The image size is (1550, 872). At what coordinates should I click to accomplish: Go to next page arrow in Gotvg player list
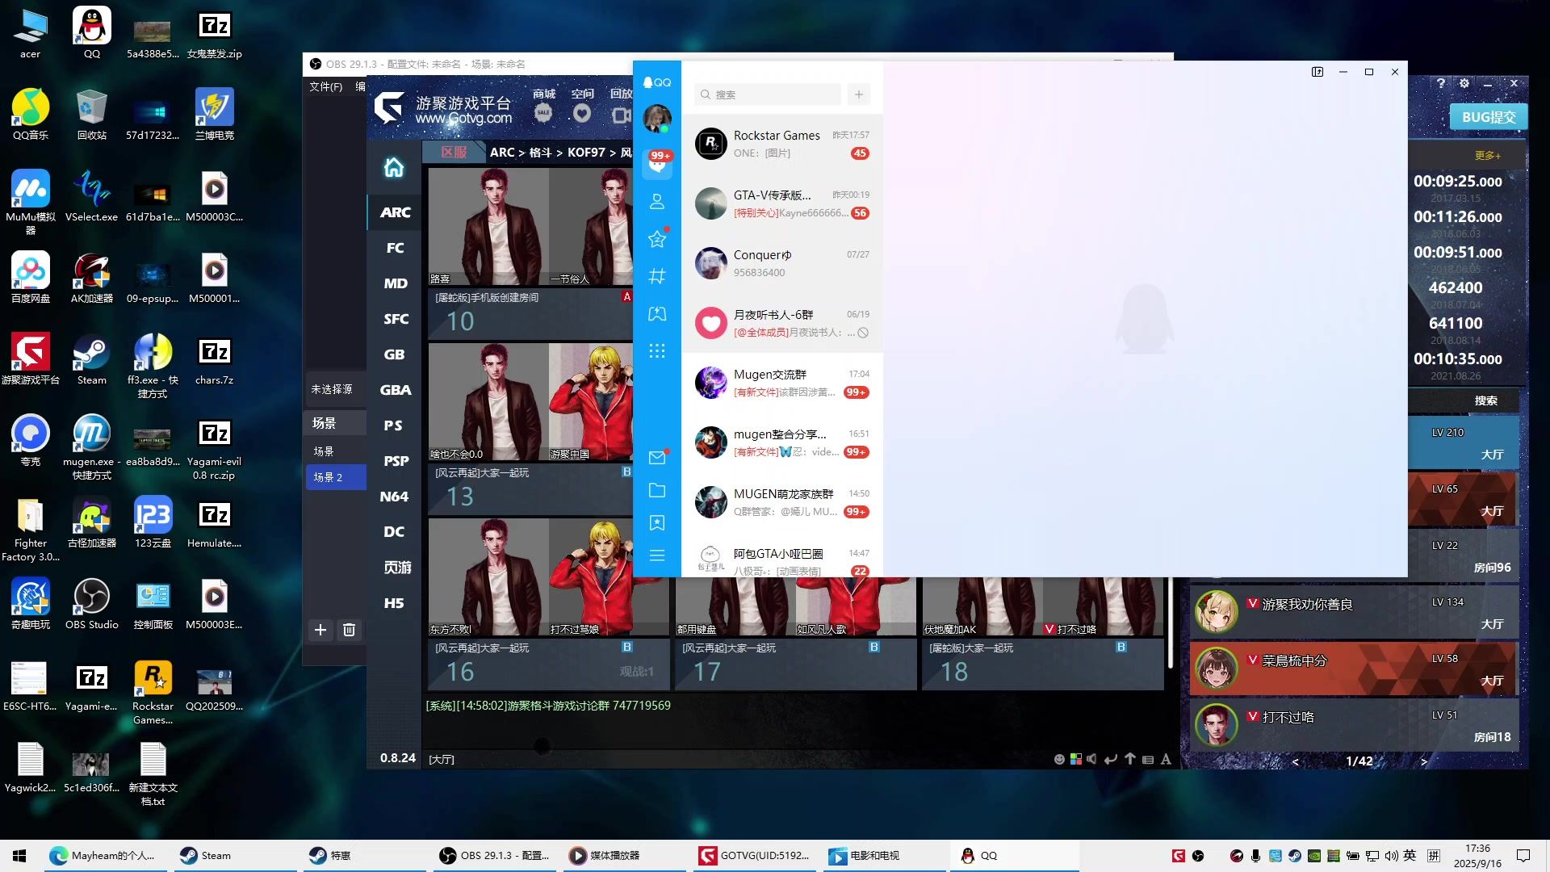pyautogui.click(x=1423, y=761)
